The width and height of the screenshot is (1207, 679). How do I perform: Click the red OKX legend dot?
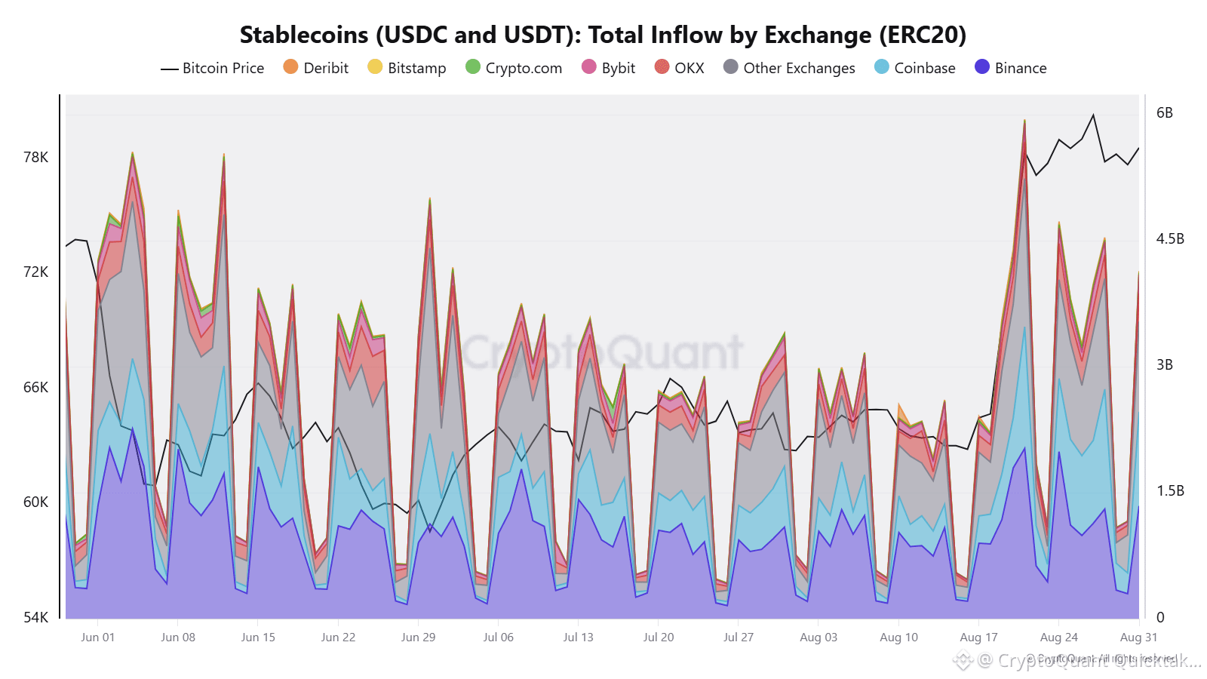[662, 67]
